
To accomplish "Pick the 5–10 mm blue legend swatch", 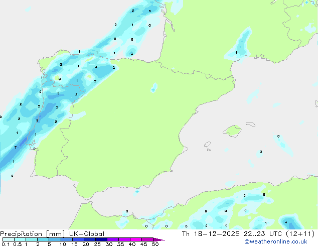I will click(x=55, y=239).
